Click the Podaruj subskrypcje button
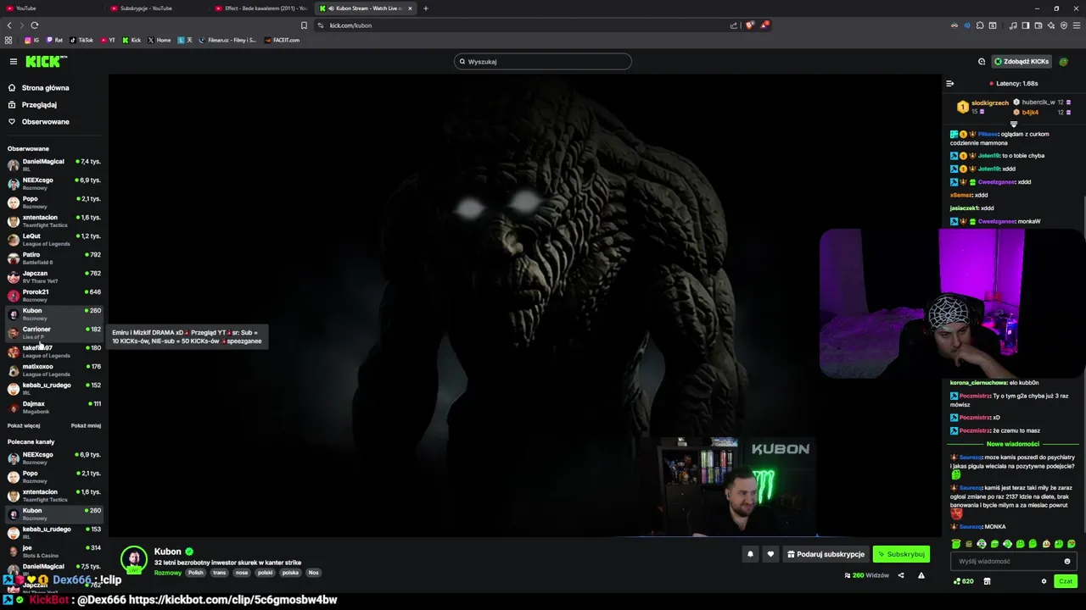1086x610 pixels. pos(826,554)
